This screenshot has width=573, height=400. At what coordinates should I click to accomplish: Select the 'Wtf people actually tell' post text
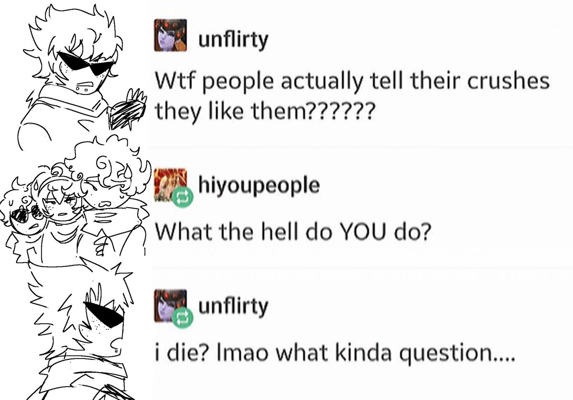(352, 96)
